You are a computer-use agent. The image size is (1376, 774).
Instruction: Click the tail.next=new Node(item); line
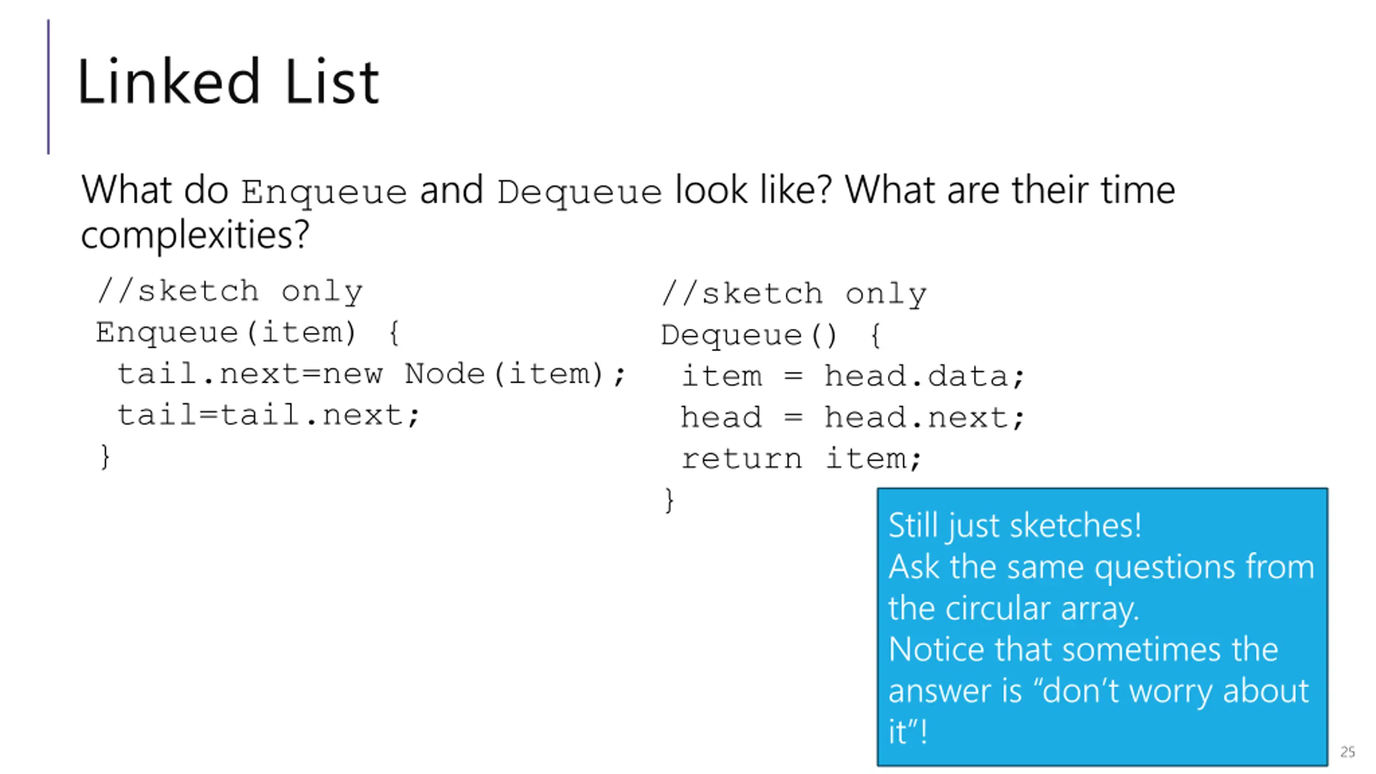372,374
